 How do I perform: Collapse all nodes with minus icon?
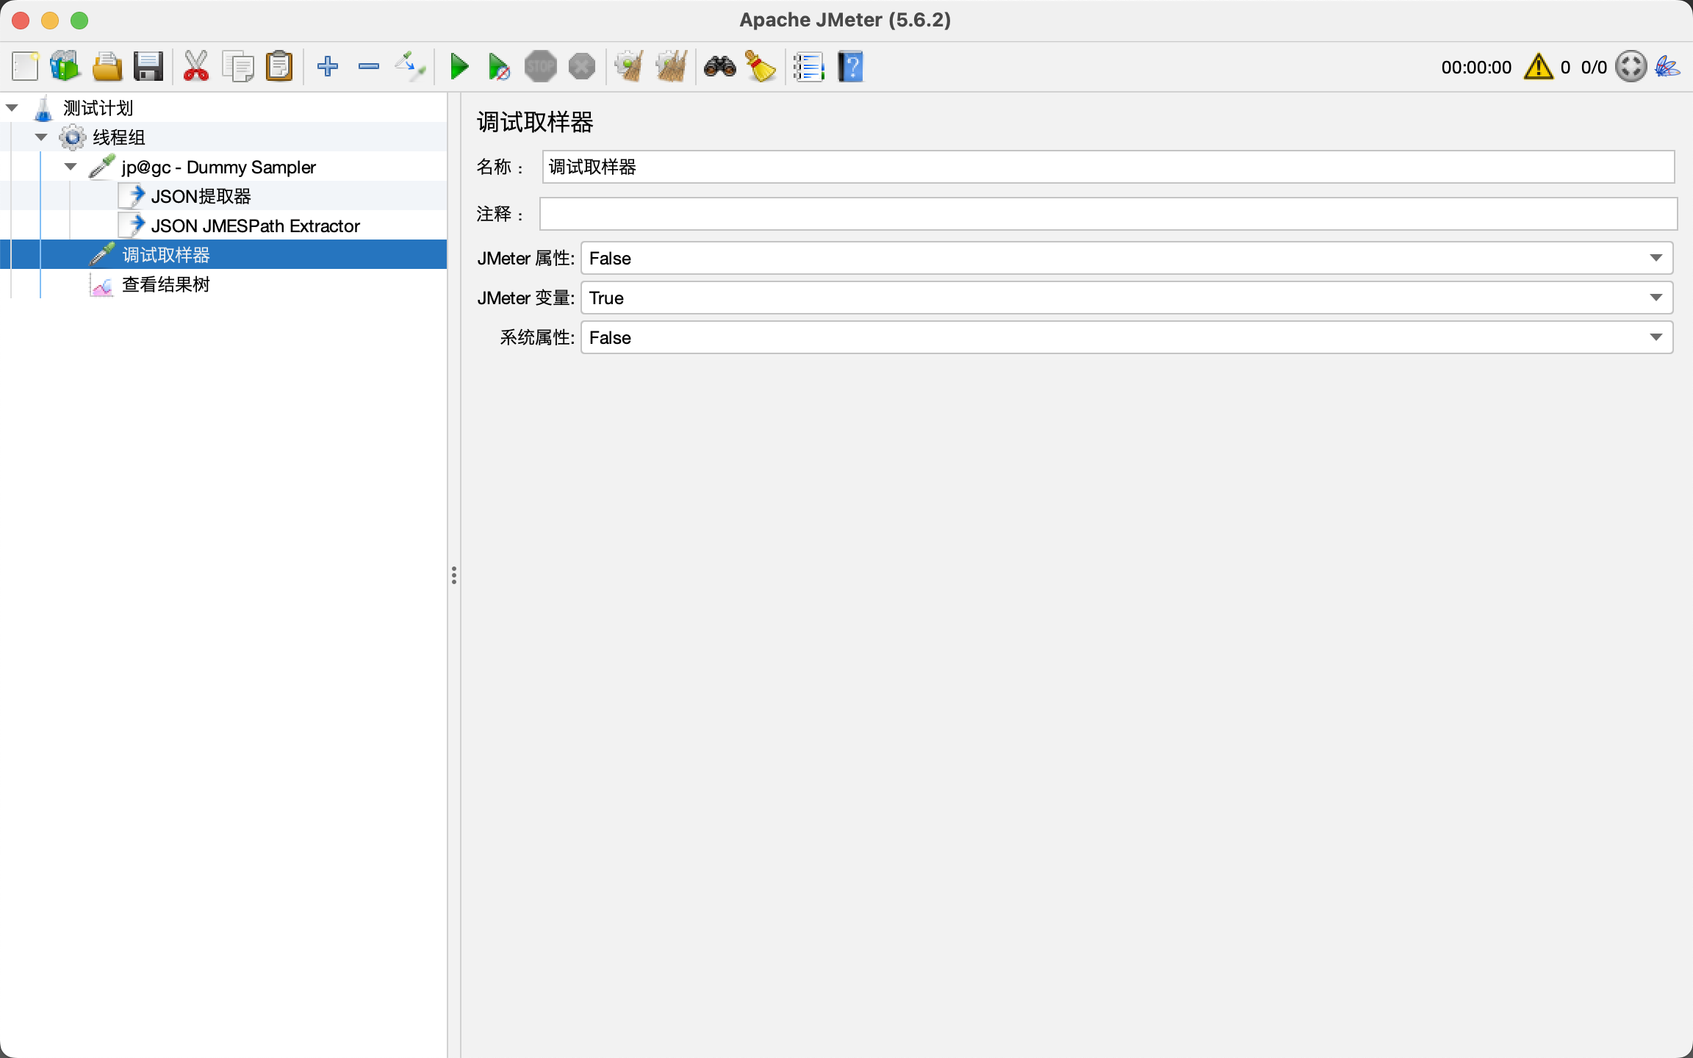coord(369,67)
